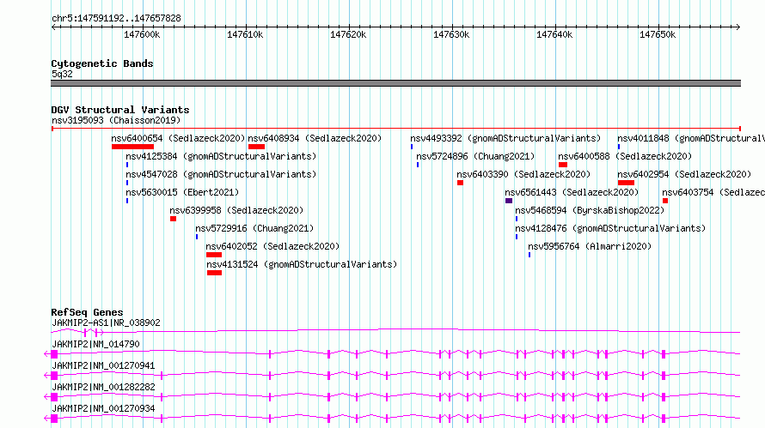Viewport: 765px width, 428px height.
Task: Select the blue nsv5956764 variant marker
Action: tap(529, 255)
